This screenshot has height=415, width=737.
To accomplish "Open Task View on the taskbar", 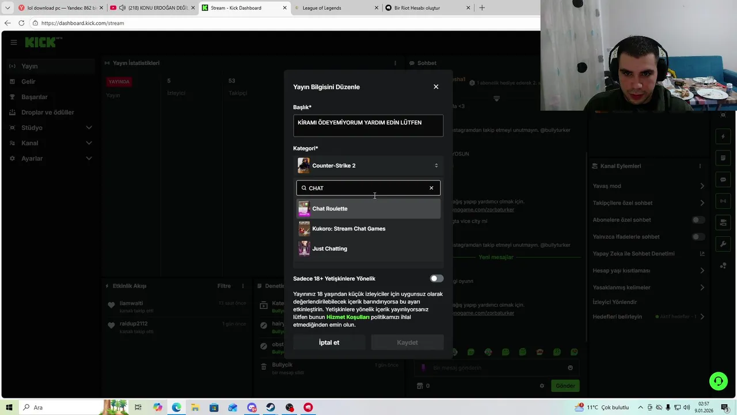I will (138, 408).
